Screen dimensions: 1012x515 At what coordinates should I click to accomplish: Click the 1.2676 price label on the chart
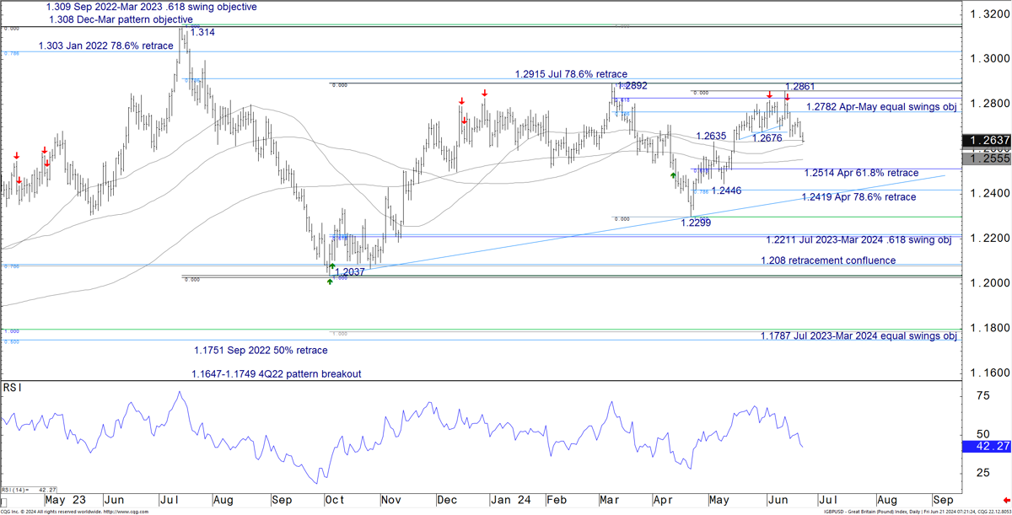click(x=767, y=138)
